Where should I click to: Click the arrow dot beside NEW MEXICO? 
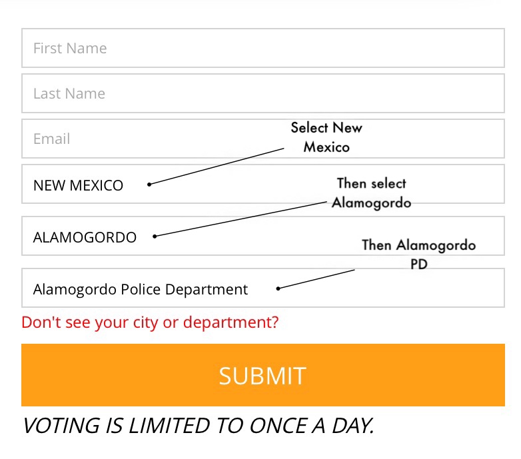[149, 185]
